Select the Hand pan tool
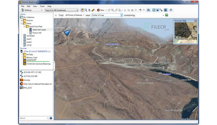217x125 pixels. tap(82, 10)
